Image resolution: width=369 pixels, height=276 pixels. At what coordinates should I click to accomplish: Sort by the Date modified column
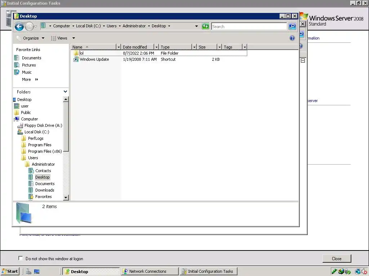click(137, 47)
